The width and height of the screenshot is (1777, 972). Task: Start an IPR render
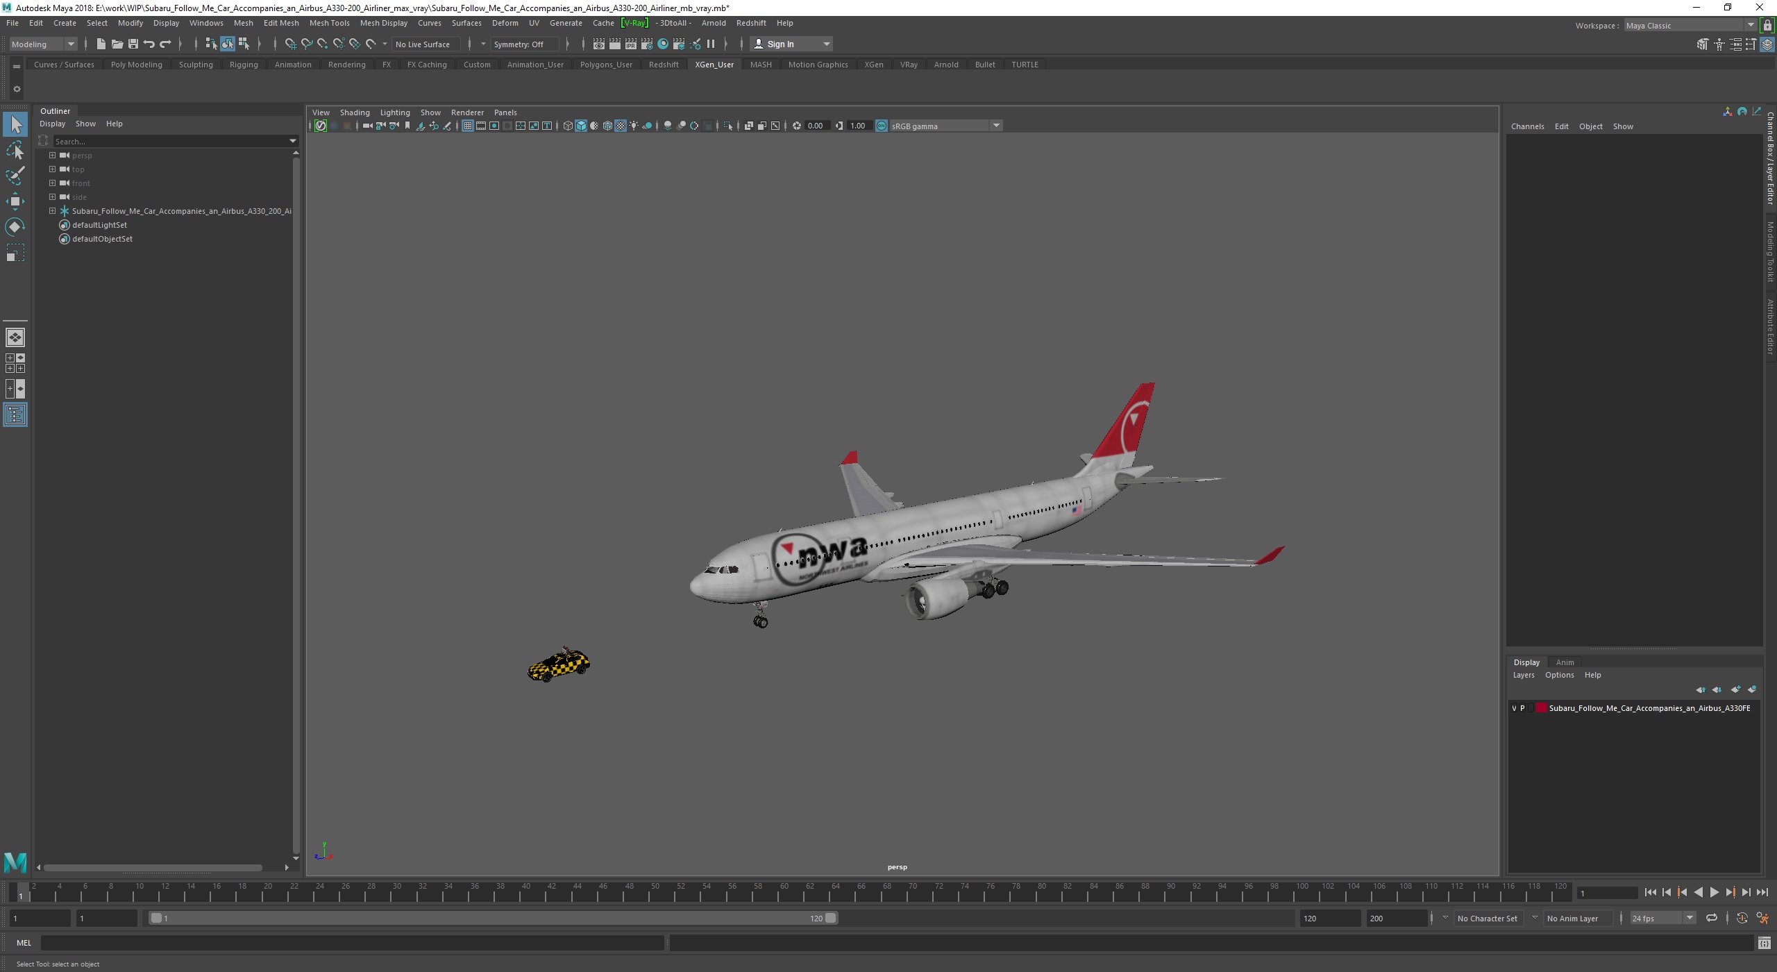point(630,44)
